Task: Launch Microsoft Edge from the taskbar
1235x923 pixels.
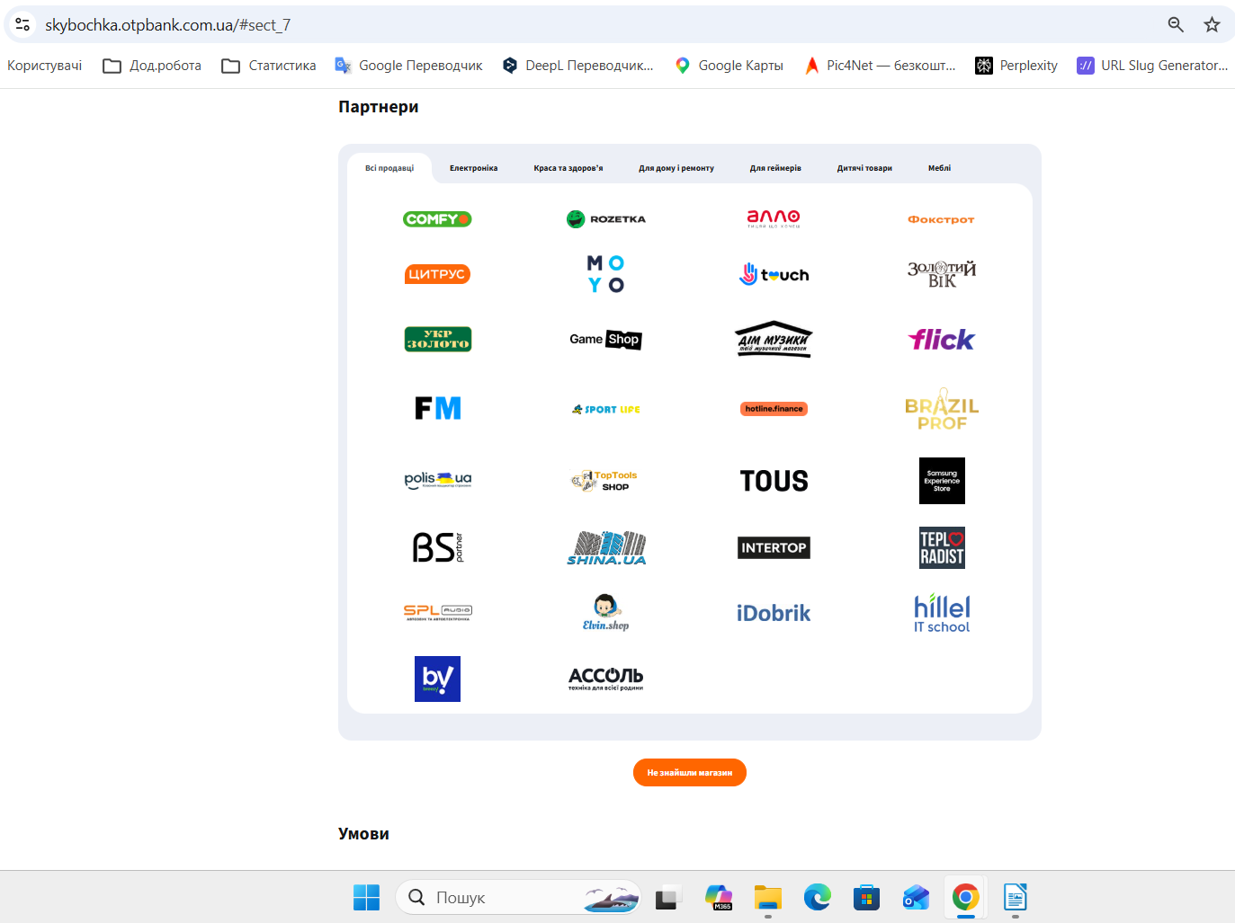Action: (818, 897)
